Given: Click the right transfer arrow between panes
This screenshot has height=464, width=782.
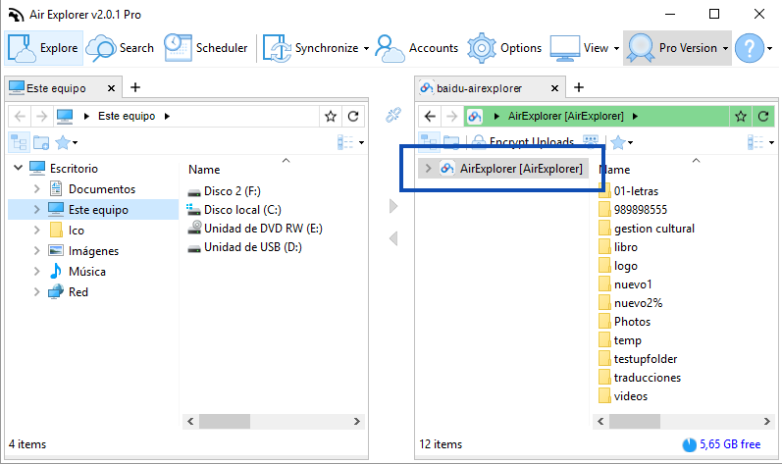Looking at the screenshot, I should click(x=393, y=206).
